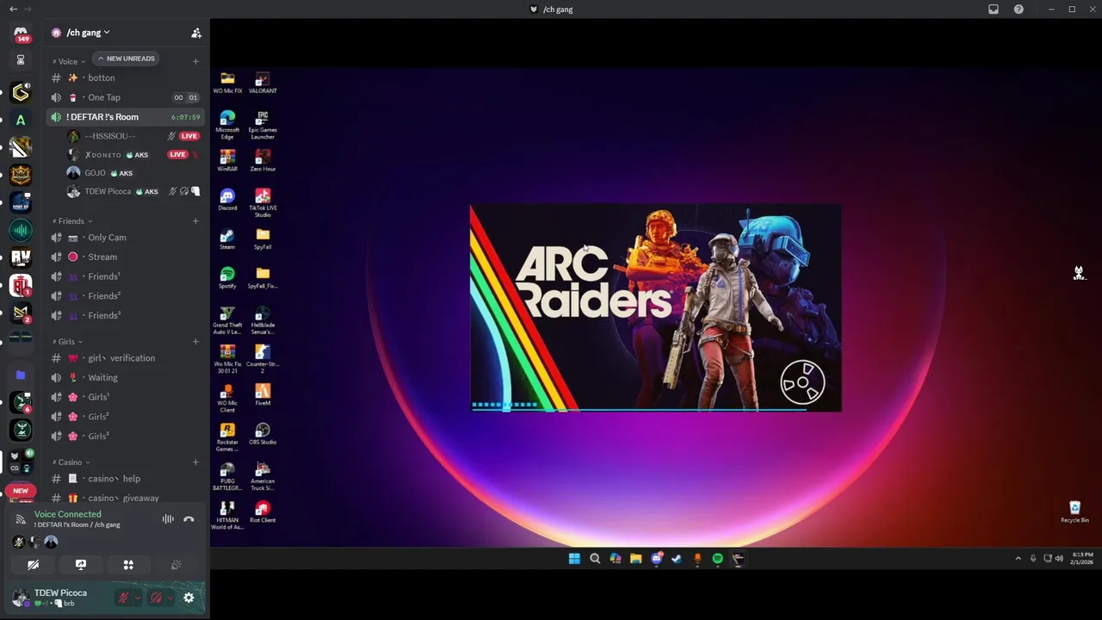This screenshot has width=1102, height=620.
Task: Watch HSSISOU's LIVE stream
Action: tap(189, 136)
